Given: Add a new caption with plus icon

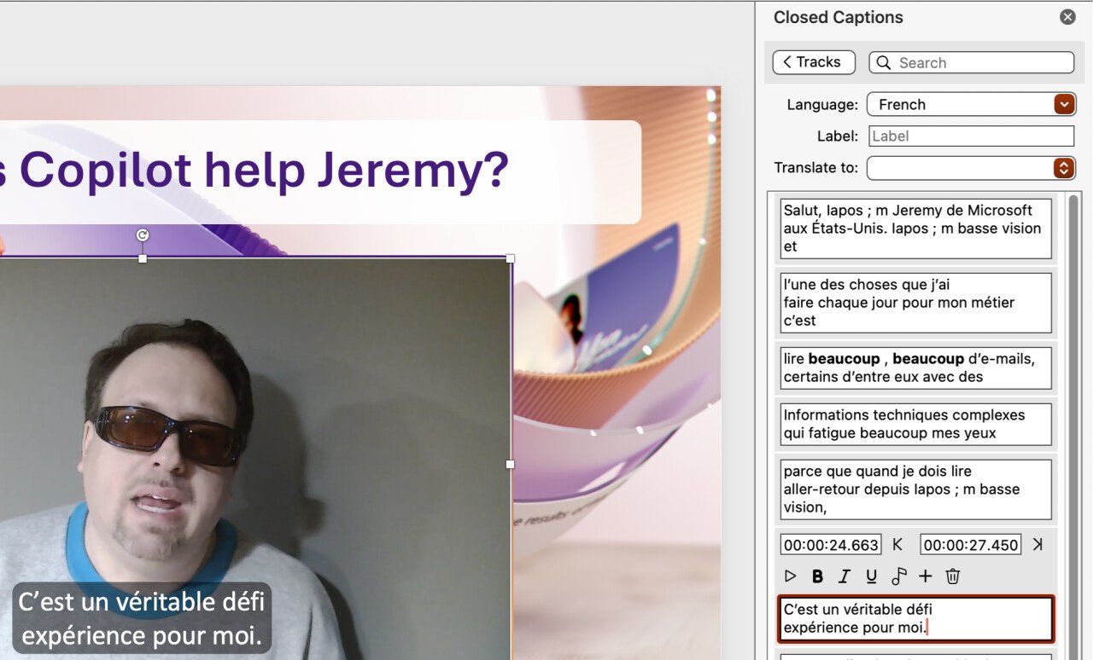Looking at the screenshot, I should click(x=926, y=576).
